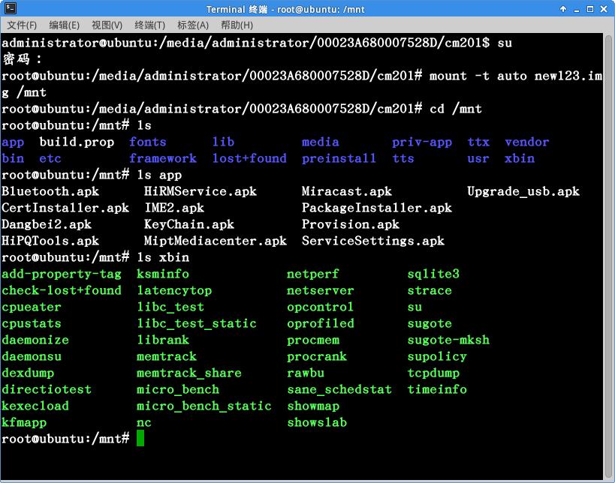Click 'Bluetooth.apk' in the app listing

pos(50,191)
